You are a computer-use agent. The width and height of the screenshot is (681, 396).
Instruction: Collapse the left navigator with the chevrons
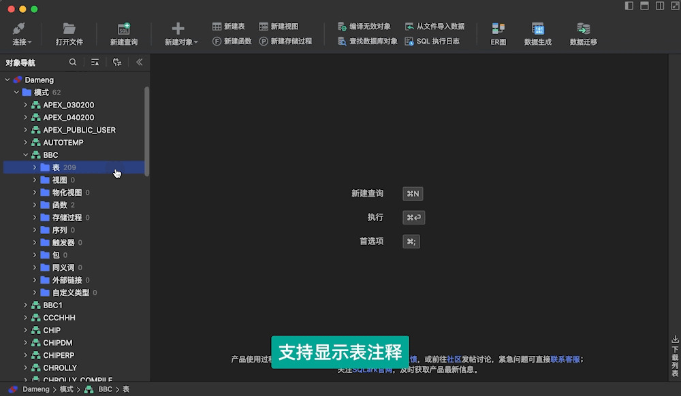[138, 62]
